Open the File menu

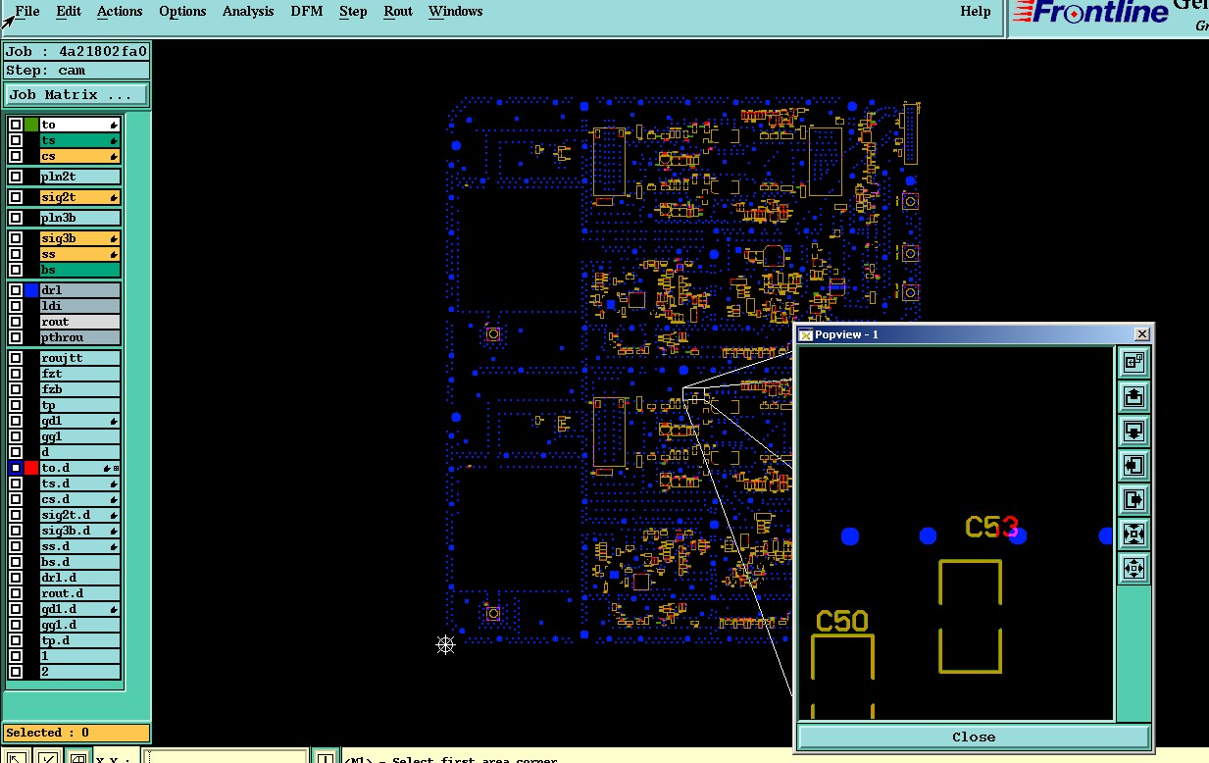(27, 12)
